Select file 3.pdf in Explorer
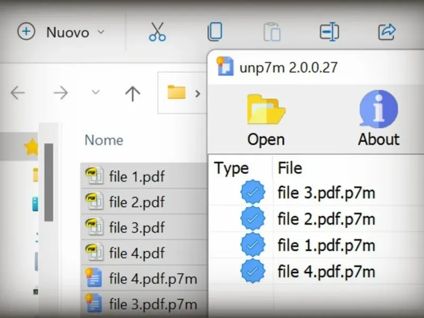Viewport: 424px width, 318px height. [x=144, y=227]
